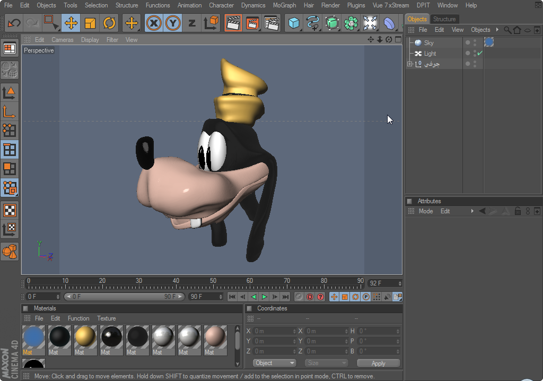Open the Size dropdown in Coordinates panel
The width and height of the screenshot is (543, 381).
coord(326,363)
